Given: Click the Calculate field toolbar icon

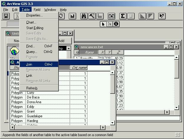Looking at the screenshot, I should point(131,16).
